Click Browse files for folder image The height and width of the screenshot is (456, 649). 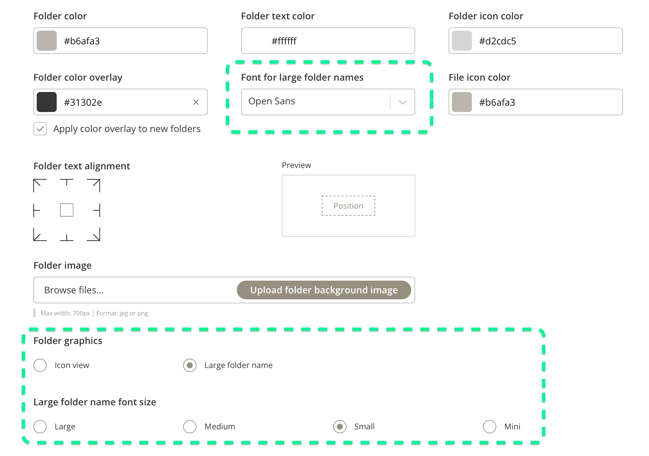pos(74,290)
